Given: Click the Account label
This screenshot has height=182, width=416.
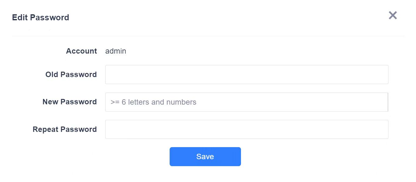Looking at the screenshot, I should [81, 51].
